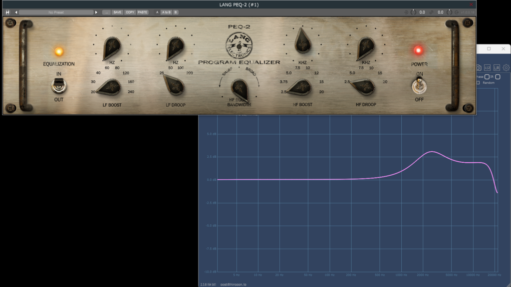
Task: Enable the Phase checkbox in analyzer
Action: click(x=487, y=77)
